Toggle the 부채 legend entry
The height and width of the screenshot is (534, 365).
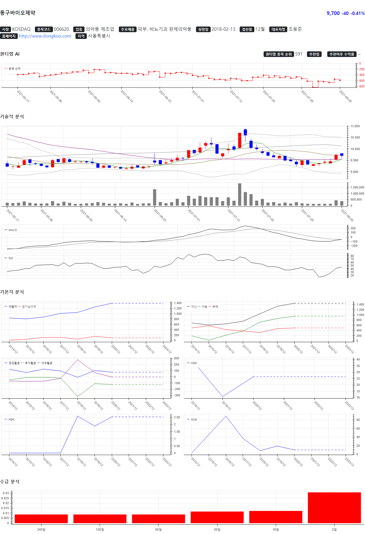(213, 307)
